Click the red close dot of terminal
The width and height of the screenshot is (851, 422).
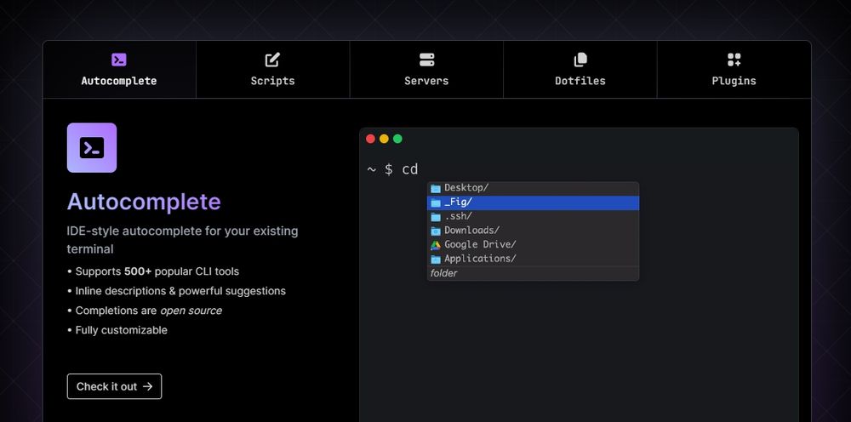pyautogui.click(x=371, y=139)
